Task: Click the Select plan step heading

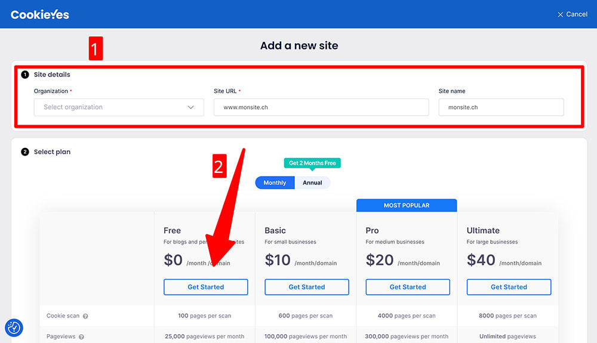Action: [x=52, y=152]
